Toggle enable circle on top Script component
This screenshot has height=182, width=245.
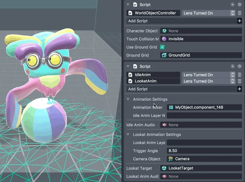pos(233,5)
